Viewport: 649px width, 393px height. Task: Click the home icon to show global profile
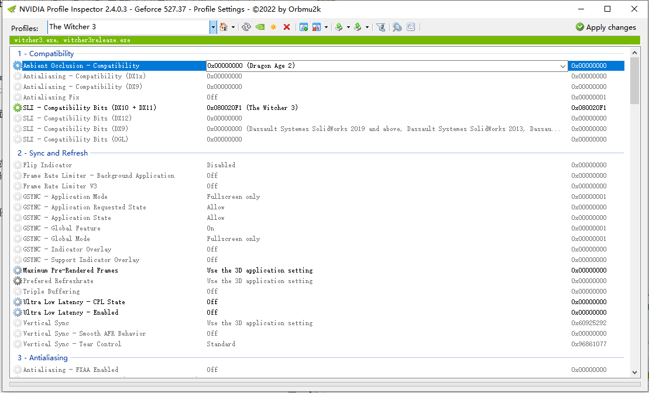[x=223, y=27]
